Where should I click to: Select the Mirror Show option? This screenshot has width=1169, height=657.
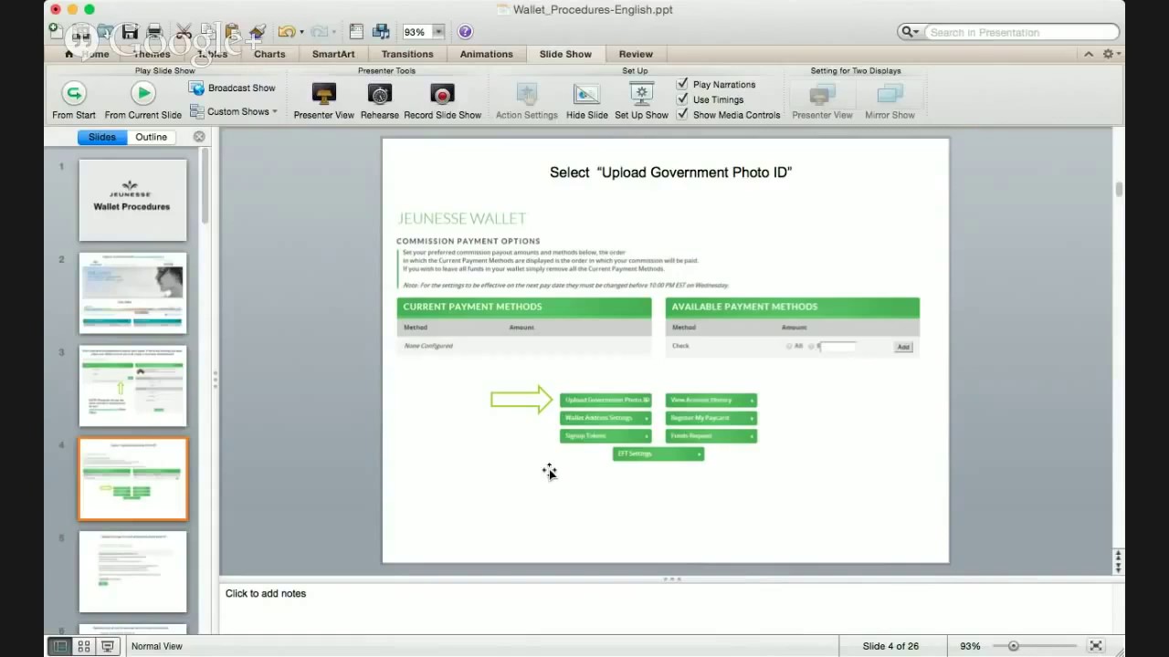tap(890, 100)
